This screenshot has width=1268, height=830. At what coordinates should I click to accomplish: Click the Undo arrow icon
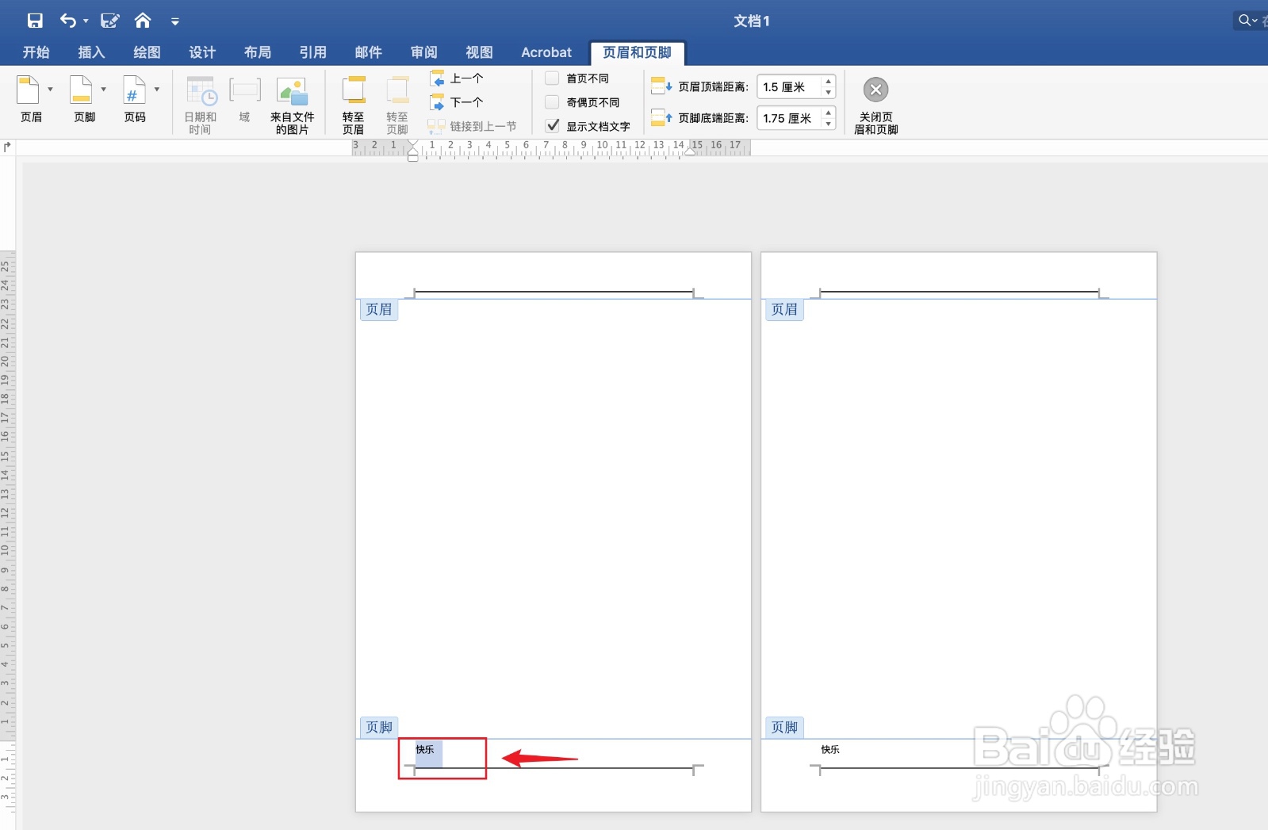pyautogui.click(x=68, y=21)
